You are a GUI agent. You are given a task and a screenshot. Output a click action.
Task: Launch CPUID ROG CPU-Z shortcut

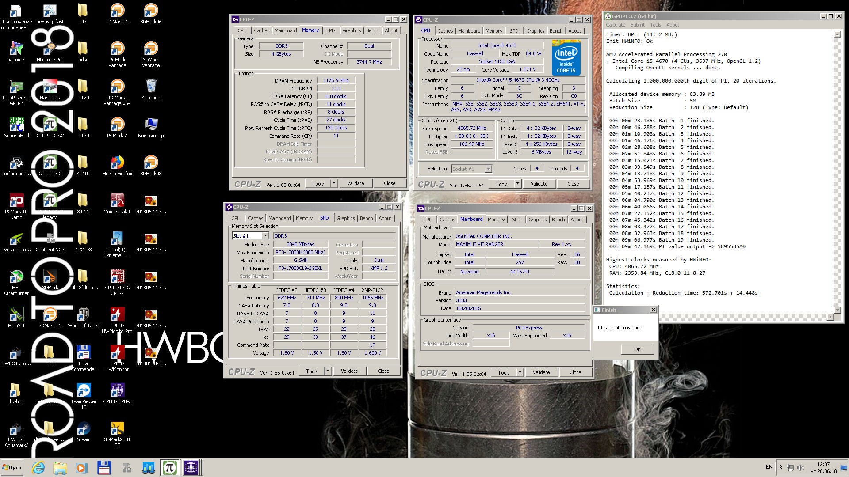(117, 283)
